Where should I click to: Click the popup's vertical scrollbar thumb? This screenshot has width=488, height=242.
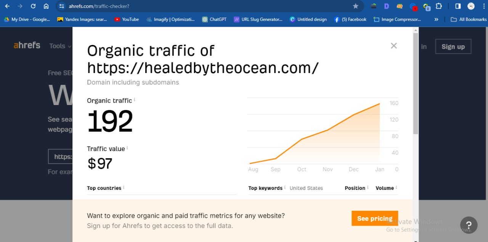point(416,84)
